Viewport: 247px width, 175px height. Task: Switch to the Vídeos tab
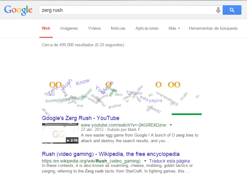click(94, 28)
